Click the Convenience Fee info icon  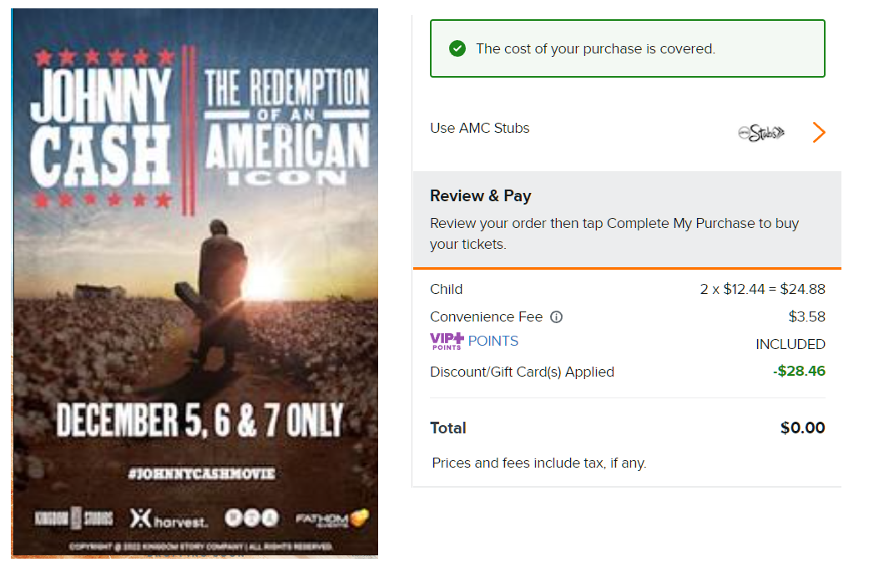[x=557, y=317]
